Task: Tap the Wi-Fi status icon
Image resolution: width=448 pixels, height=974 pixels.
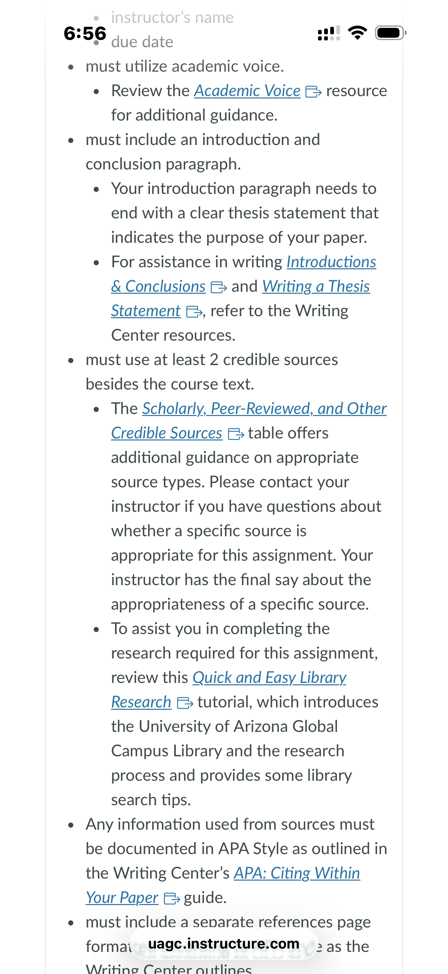Action: (358, 33)
